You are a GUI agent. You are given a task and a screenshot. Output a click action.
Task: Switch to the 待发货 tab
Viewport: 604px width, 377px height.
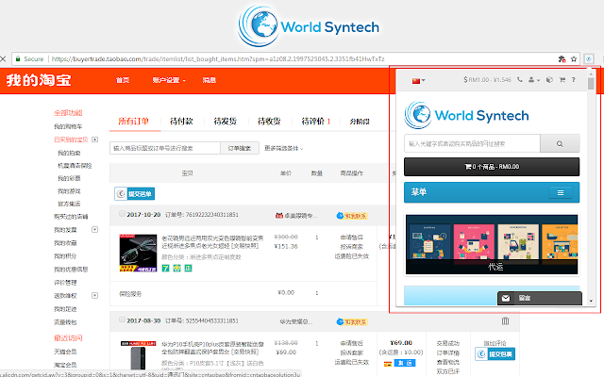point(226,122)
